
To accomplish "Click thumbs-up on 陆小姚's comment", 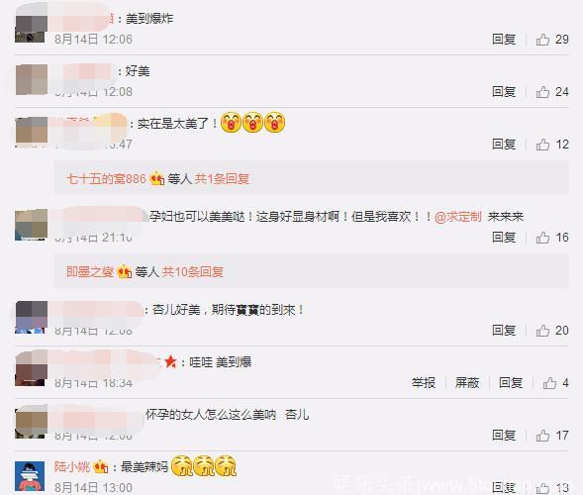I will [x=542, y=487].
